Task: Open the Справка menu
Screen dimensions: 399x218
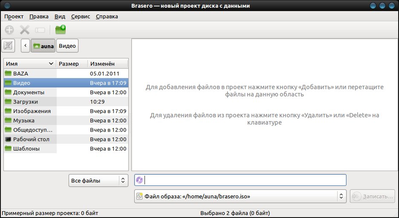Action: tap(107, 17)
